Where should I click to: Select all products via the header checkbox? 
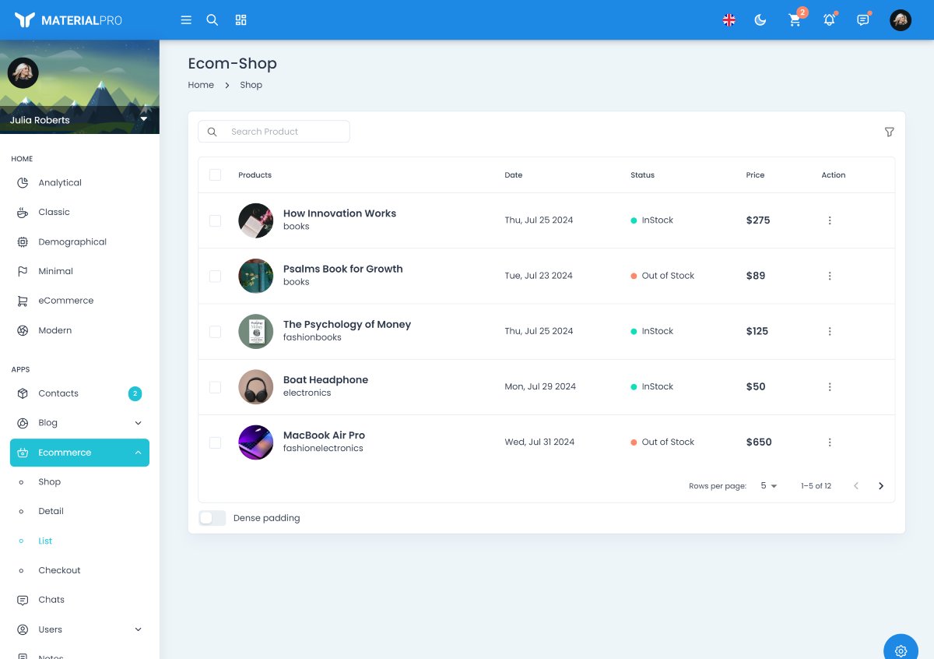point(215,174)
